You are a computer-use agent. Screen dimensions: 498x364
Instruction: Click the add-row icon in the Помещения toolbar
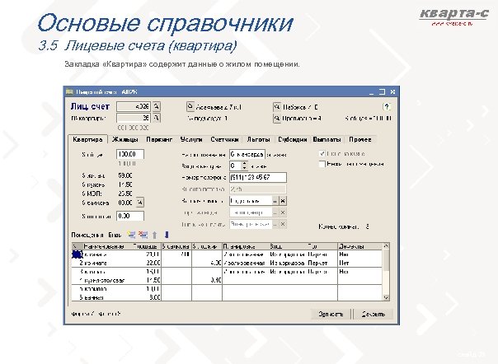click(x=131, y=235)
